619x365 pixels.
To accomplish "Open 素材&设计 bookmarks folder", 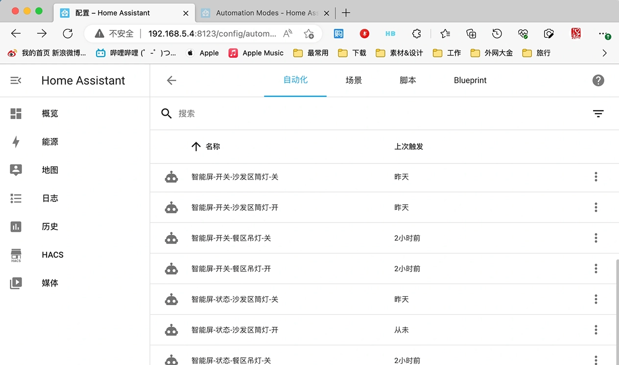I will tap(399, 53).
